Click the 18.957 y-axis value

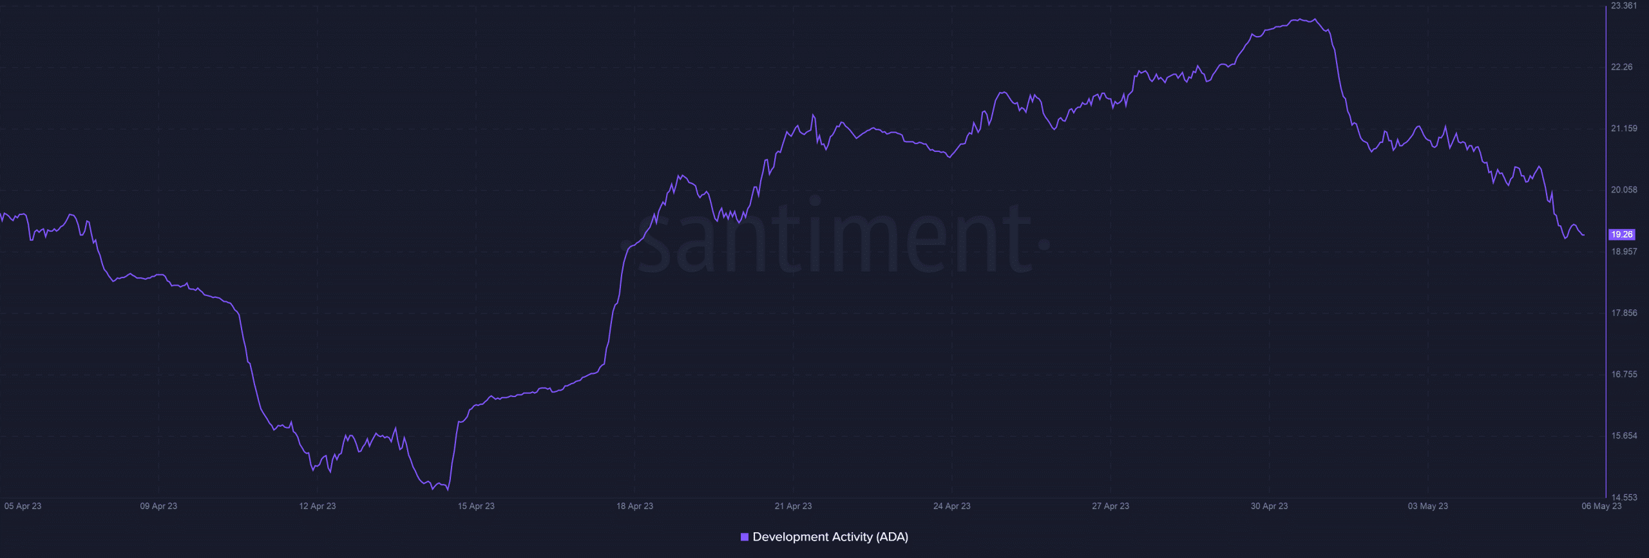1624,252
